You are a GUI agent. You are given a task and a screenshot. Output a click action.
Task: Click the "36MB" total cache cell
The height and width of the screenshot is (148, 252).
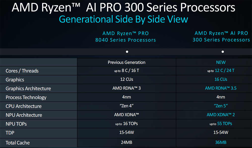[x=221, y=142]
